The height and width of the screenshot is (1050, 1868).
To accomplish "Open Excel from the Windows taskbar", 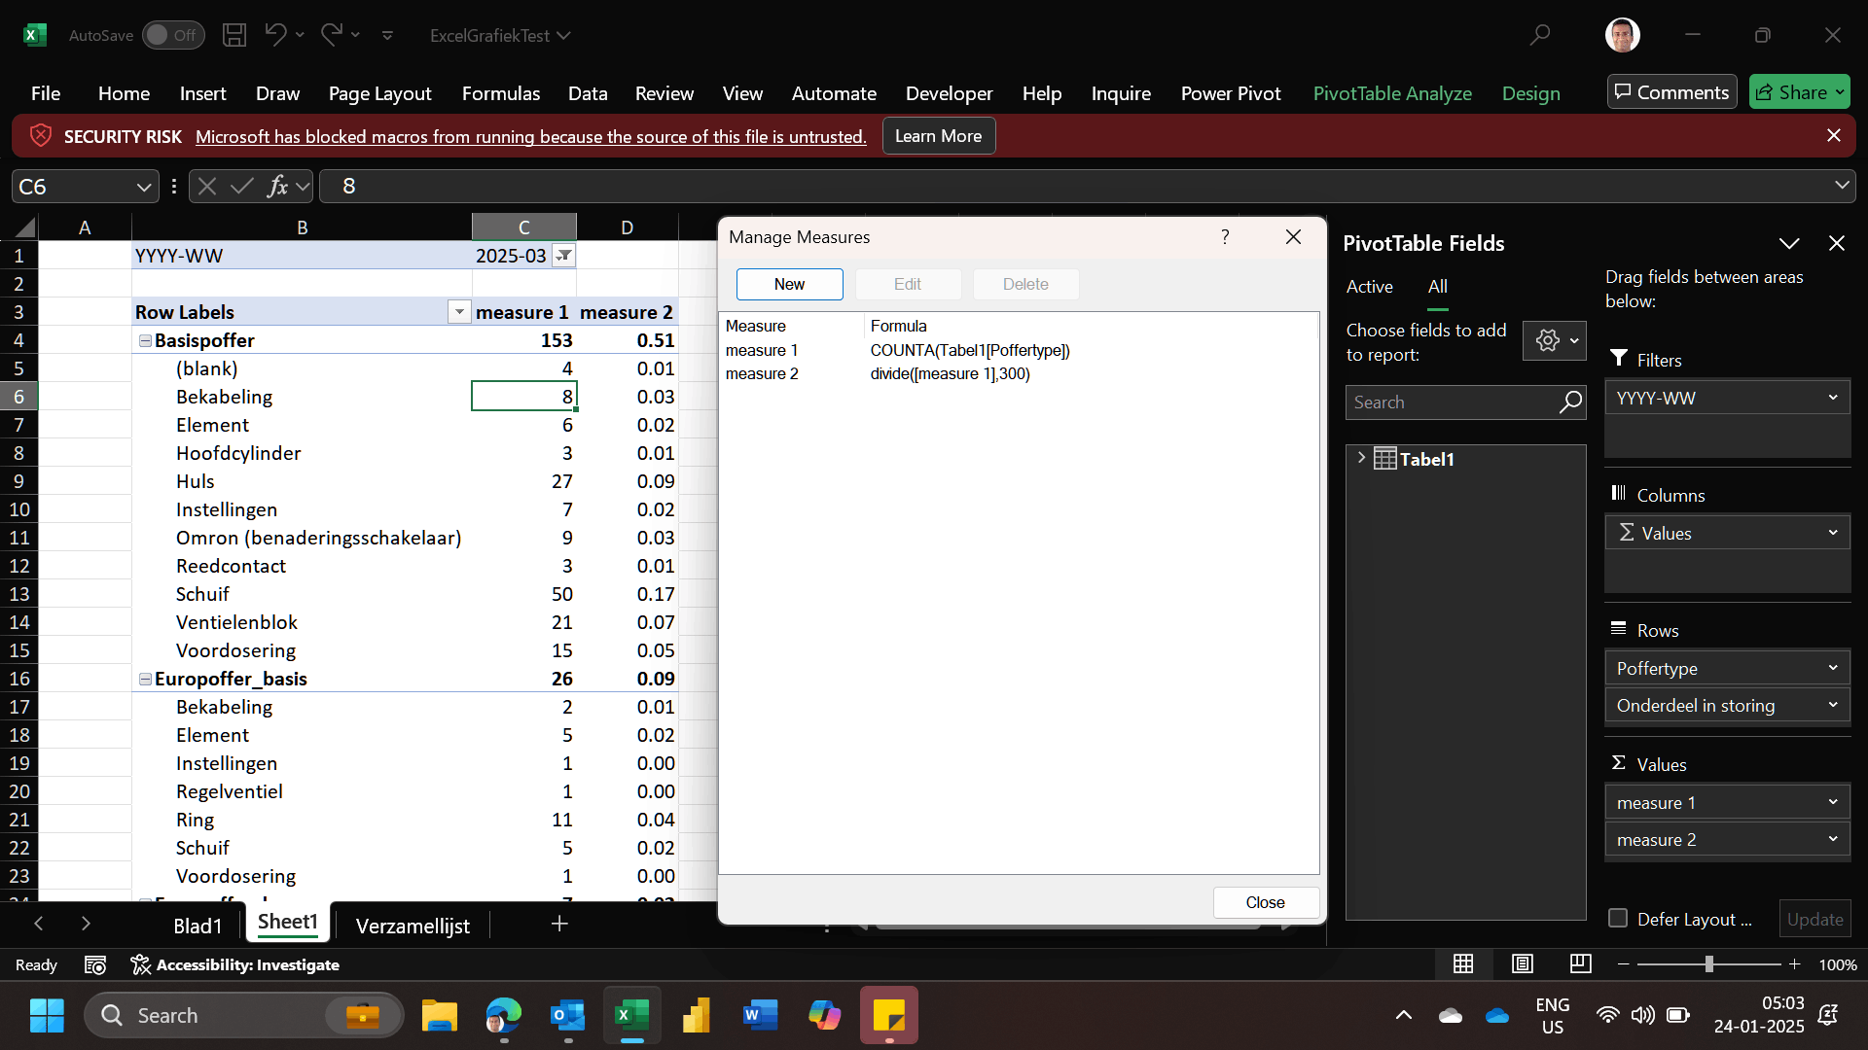I will pyautogui.click(x=631, y=1016).
